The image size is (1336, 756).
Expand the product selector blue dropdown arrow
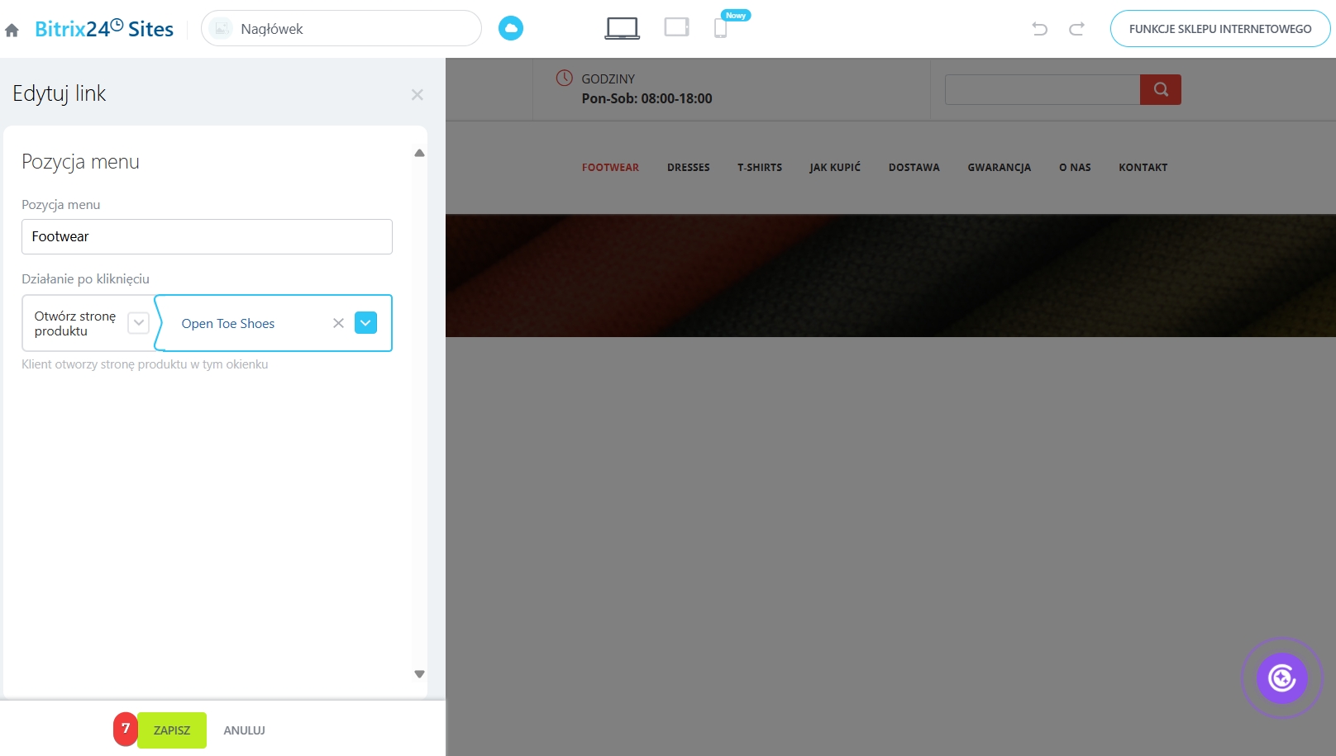[x=365, y=323]
